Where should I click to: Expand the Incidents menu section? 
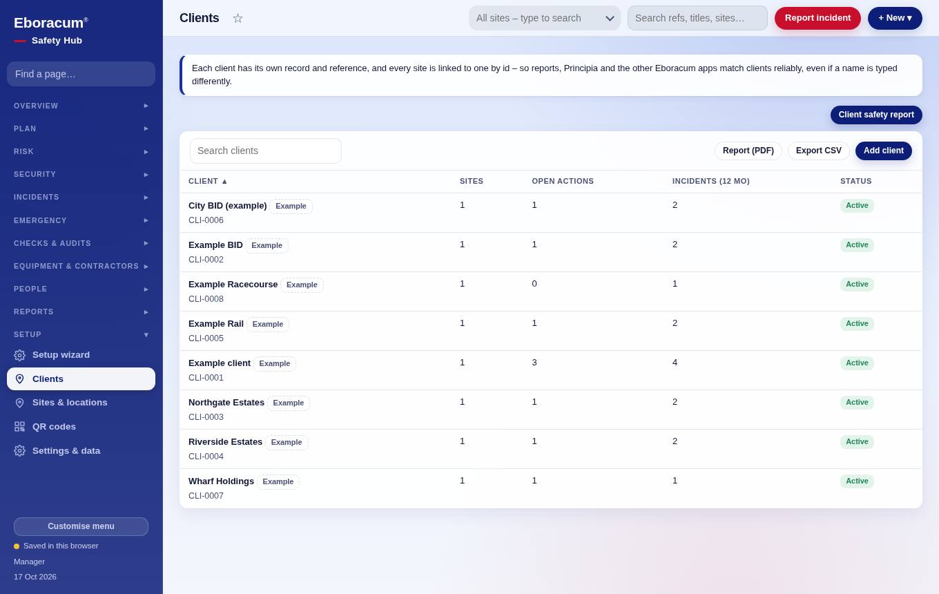pyautogui.click(x=81, y=197)
